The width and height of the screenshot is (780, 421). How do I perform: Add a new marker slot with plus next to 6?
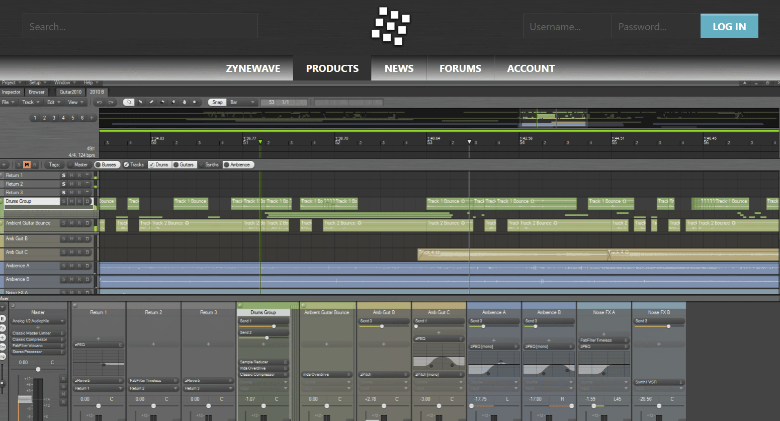92,118
